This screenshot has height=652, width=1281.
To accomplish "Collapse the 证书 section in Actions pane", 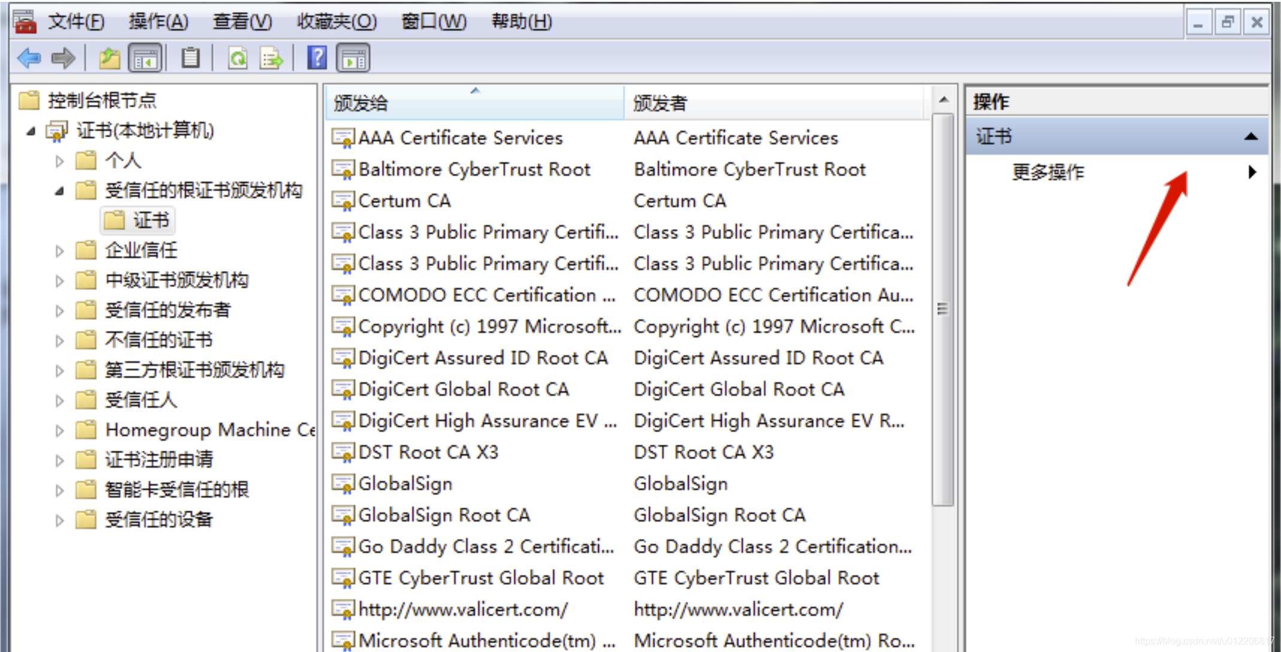I will coord(1250,137).
